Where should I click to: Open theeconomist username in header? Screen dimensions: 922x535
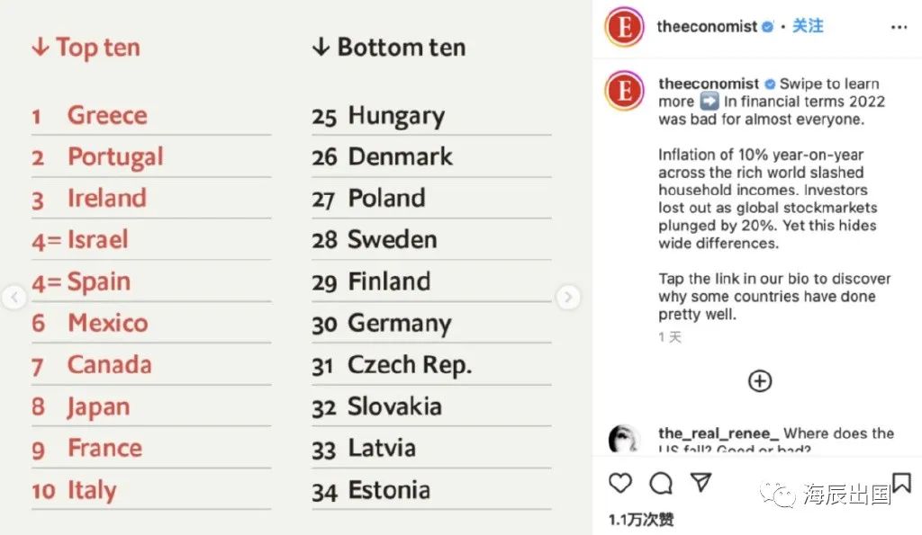pyautogui.click(x=707, y=26)
